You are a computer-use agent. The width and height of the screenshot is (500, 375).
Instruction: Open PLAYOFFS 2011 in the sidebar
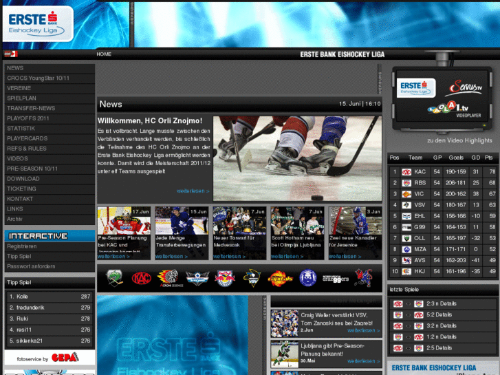(x=50, y=118)
